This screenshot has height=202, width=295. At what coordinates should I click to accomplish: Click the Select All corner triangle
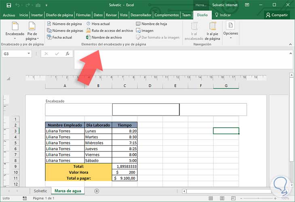point(8,79)
